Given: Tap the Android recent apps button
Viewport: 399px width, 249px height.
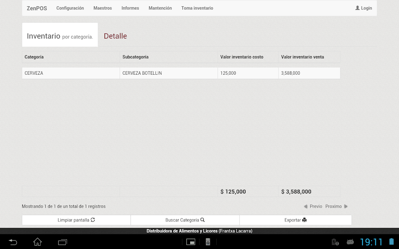Looking at the screenshot, I should (62, 242).
